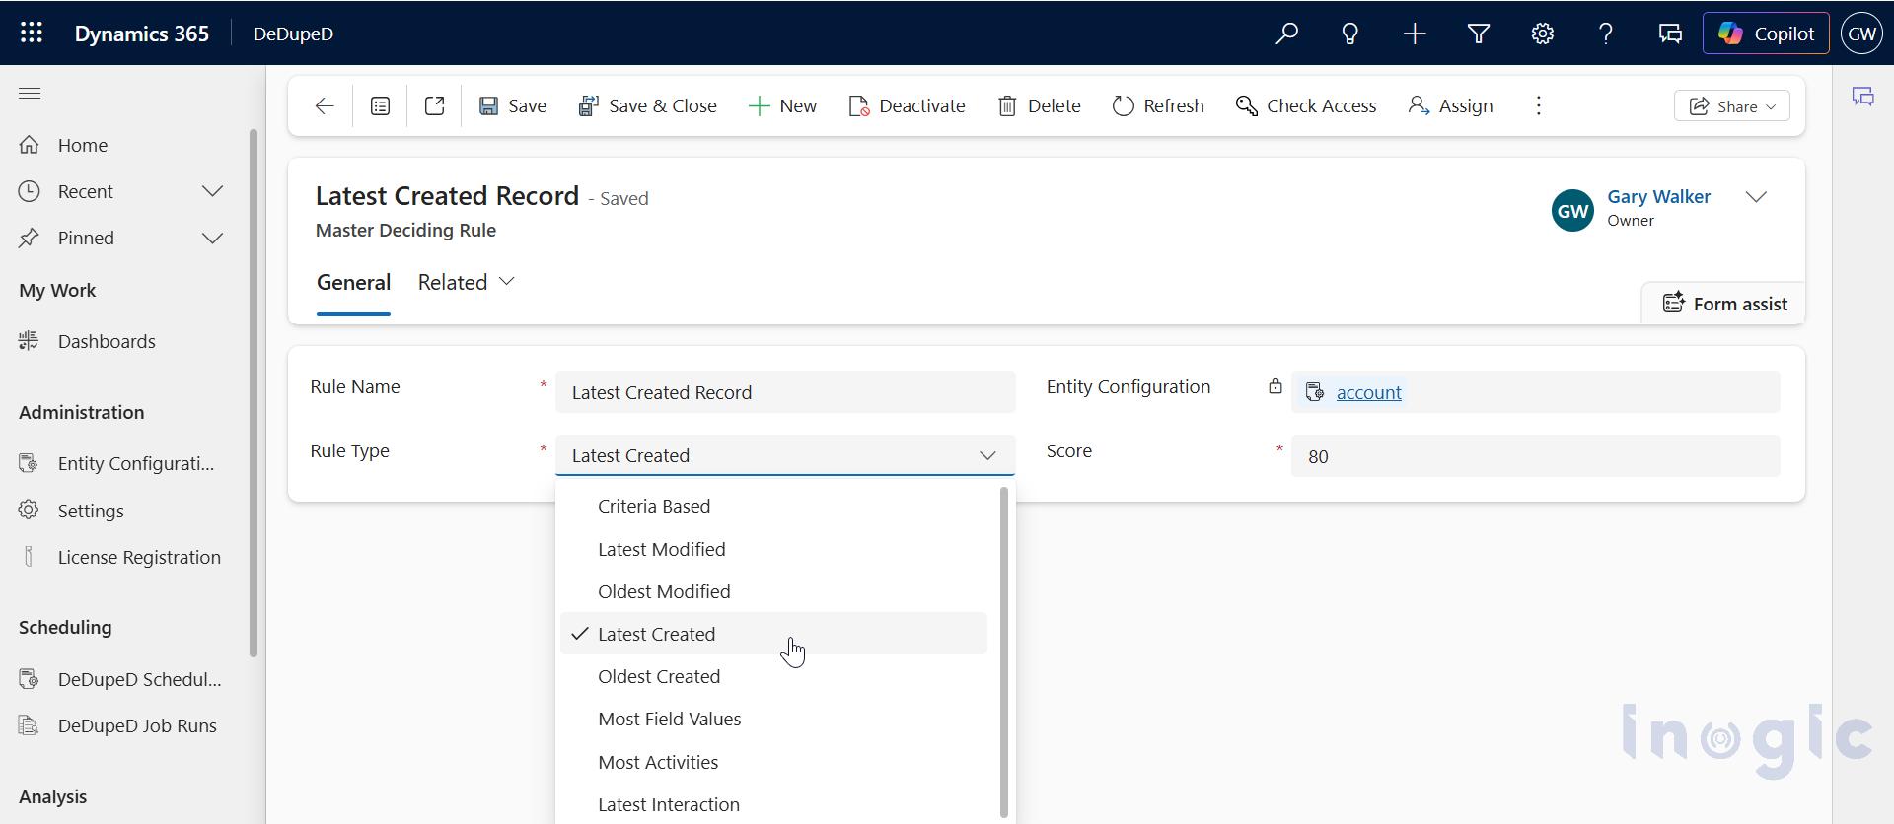This screenshot has width=1894, height=824.
Task: Select Oldest Created option
Action: pyautogui.click(x=773, y=677)
